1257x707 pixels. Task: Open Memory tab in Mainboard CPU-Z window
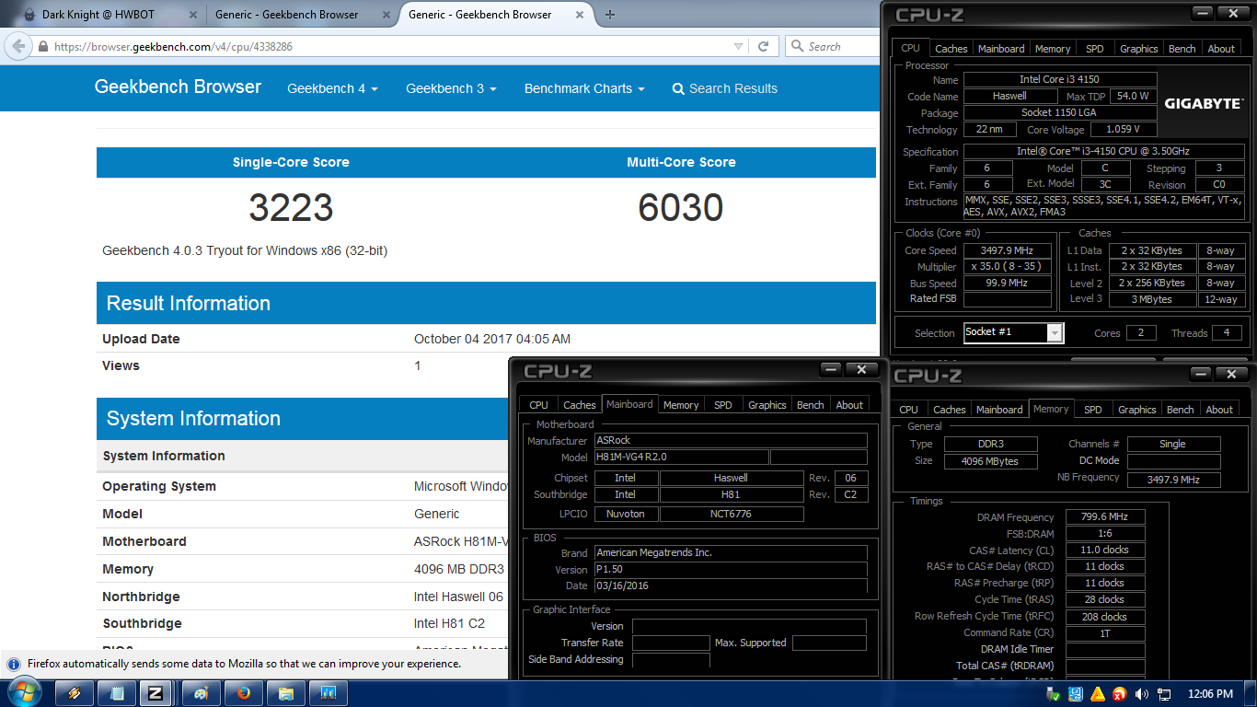681,405
